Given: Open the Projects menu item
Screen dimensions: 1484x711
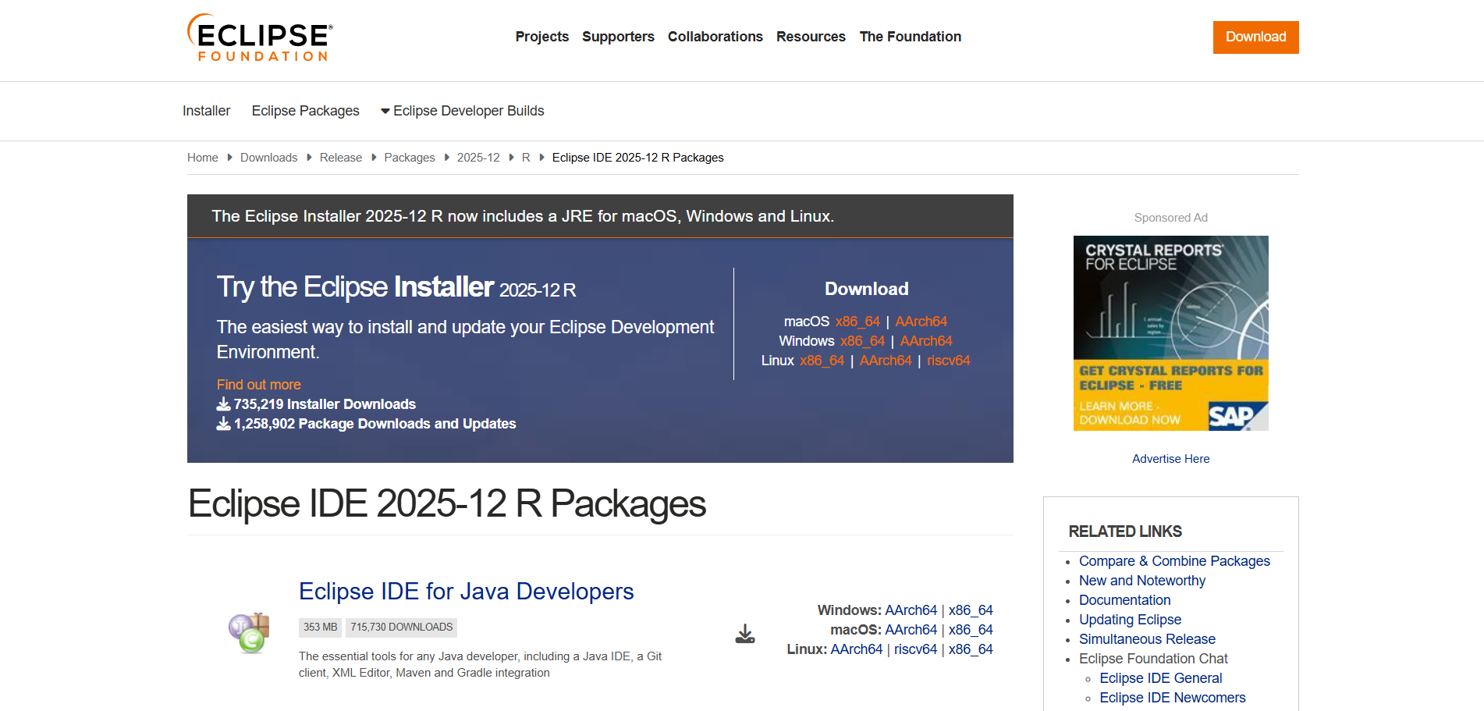Looking at the screenshot, I should click(541, 37).
